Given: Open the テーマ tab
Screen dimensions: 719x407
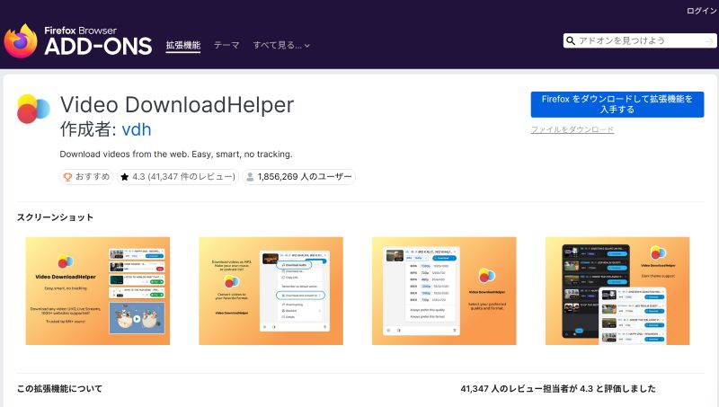Looking at the screenshot, I should tap(226, 46).
